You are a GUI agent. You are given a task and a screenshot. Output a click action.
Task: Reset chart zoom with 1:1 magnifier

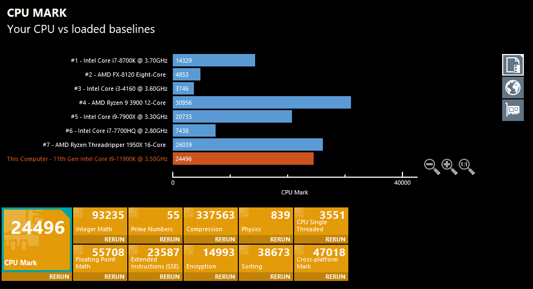[x=466, y=167]
